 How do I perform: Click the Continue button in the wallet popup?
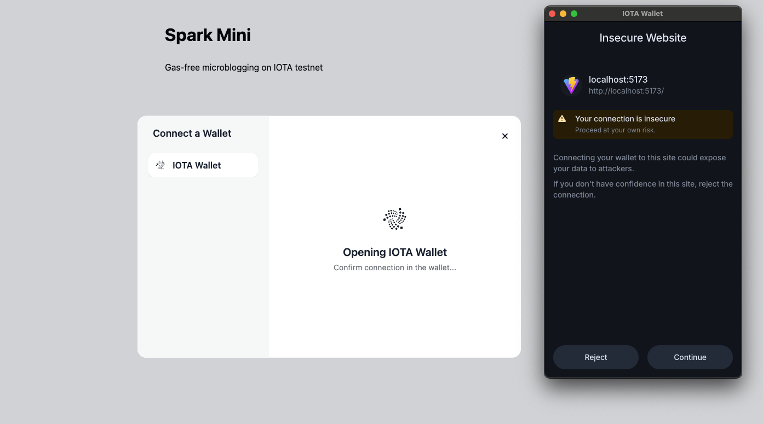pos(690,357)
